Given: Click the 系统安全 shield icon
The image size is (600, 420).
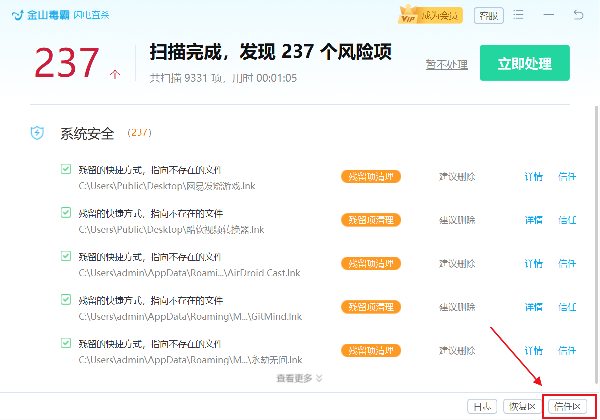Looking at the screenshot, I should point(37,133).
